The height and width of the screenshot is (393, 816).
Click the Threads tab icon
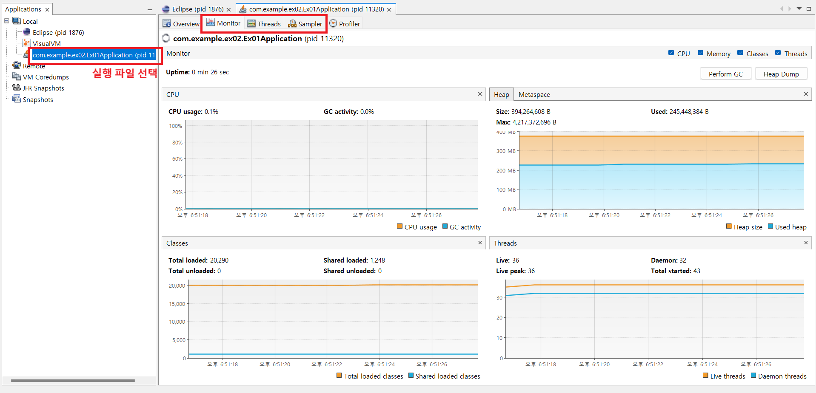click(251, 23)
